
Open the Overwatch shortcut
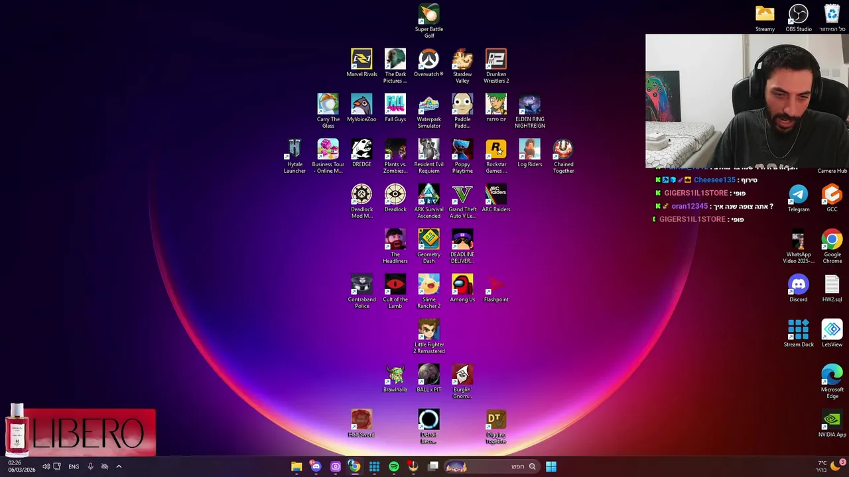pos(428,63)
